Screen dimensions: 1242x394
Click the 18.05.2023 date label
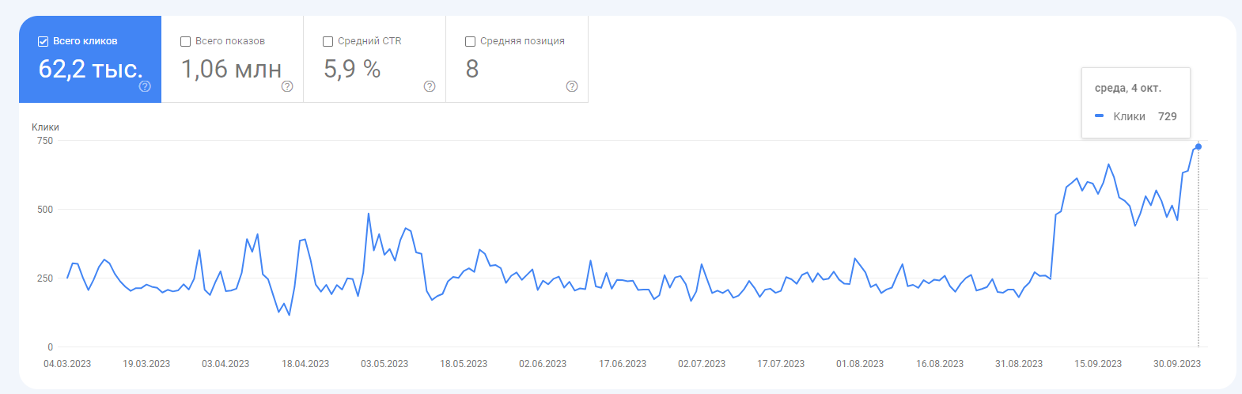(464, 364)
